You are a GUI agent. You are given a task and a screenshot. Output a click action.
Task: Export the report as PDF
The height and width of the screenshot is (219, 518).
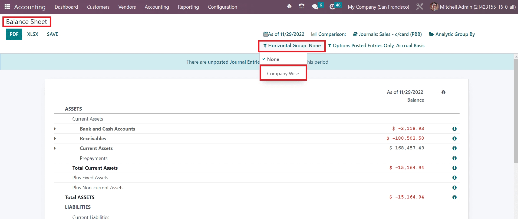point(14,34)
